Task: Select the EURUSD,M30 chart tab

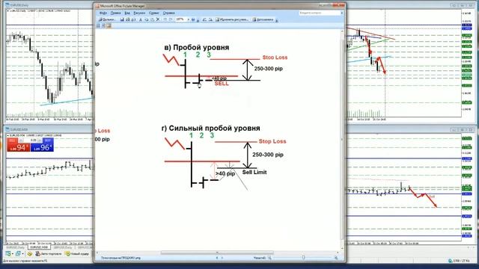Action: click(x=39, y=247)
